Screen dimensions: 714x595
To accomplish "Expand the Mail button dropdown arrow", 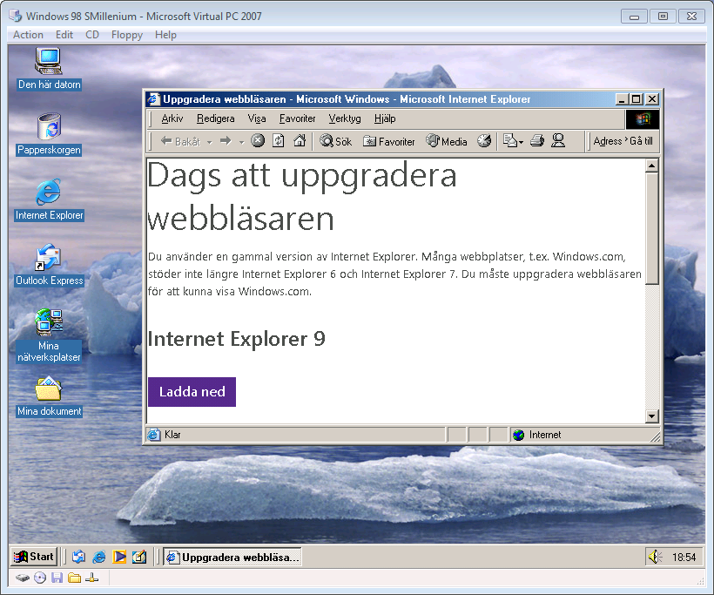I will [521, 142].
